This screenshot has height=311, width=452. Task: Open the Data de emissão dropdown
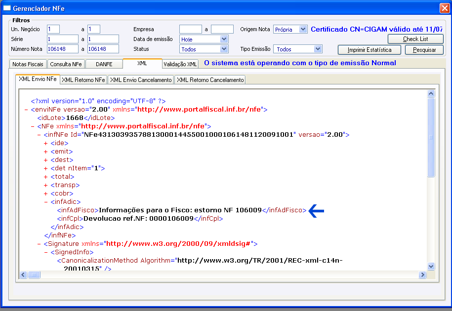[224, 39]
